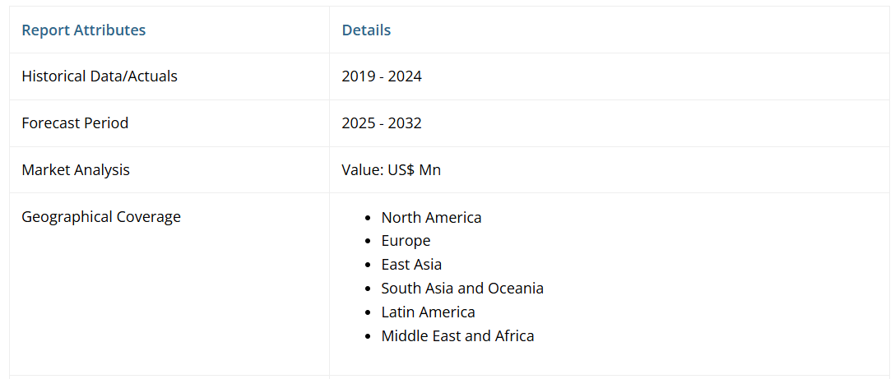This screenshot has height=379, width=895.
Task: Click the bullet beside East Asia
Action: pyautogui.click(x=369, y=266)
